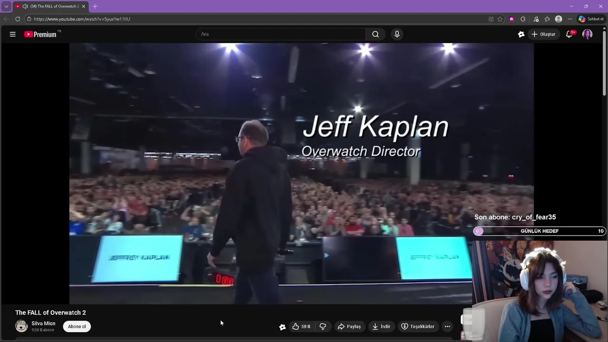Click the video player to pause
The width and height of the screenshot is (608, 342).
tap(301, 173)
